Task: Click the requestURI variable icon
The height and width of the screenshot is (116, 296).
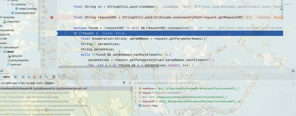Action: click(x=140, y=101)
